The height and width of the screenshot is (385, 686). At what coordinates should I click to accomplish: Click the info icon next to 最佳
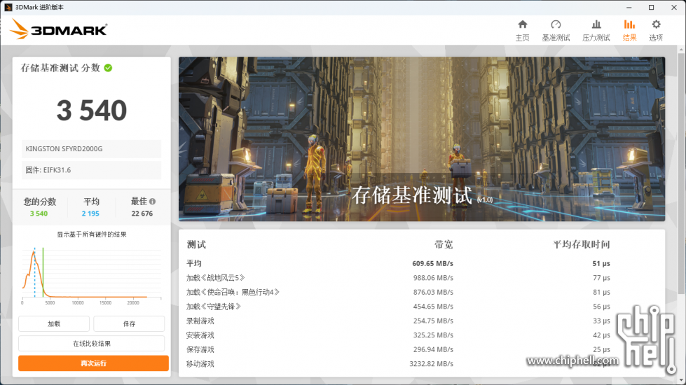point(152,202)
